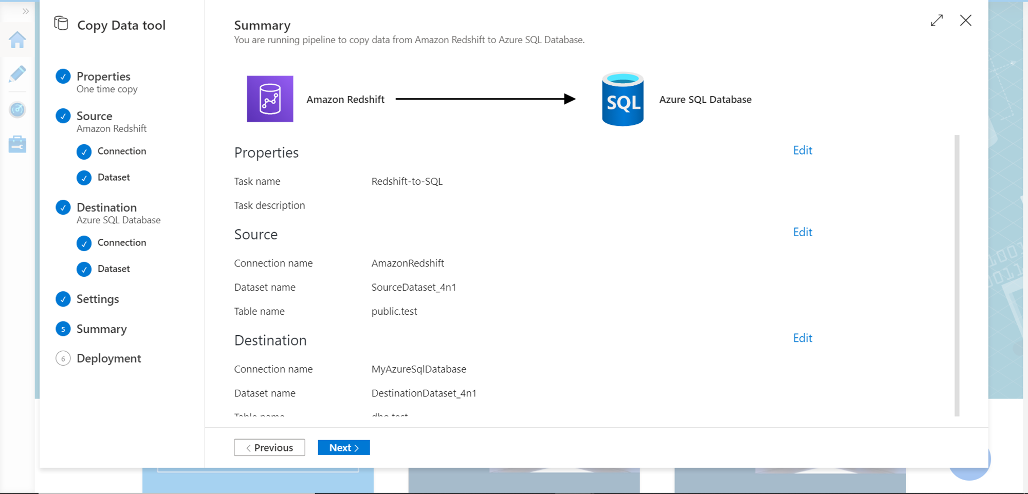Screen dimensions: 1028x494
Task: Expand the left sidebar with double chevron
Action: 25,11
